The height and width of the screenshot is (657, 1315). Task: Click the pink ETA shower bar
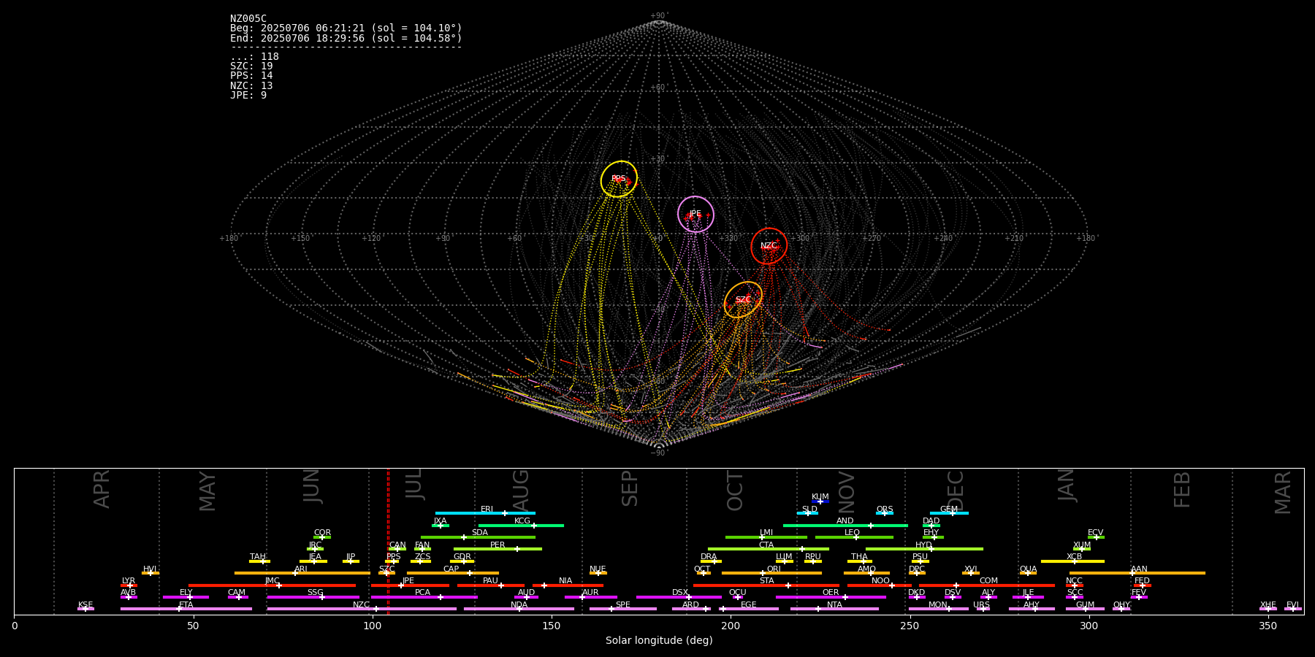tap(186, 609)
